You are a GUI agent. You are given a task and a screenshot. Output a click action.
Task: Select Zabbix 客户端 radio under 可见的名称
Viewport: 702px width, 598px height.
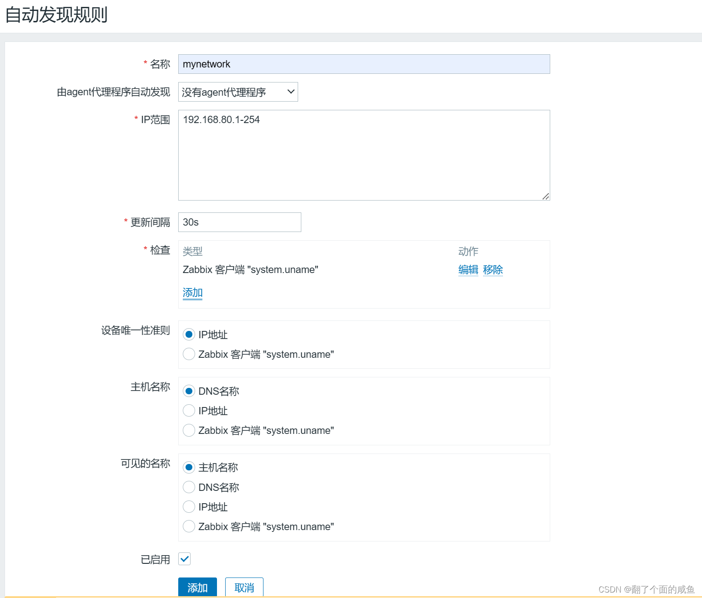tap(189, 526)
